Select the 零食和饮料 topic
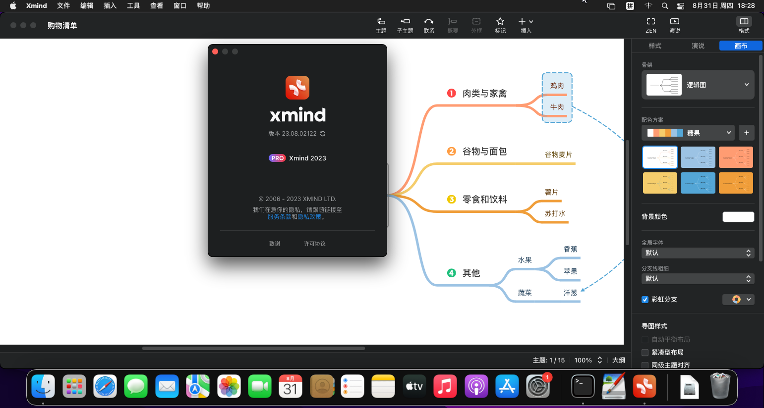Image resolution: width=764 pixels, height=408 pixels. 484,200
